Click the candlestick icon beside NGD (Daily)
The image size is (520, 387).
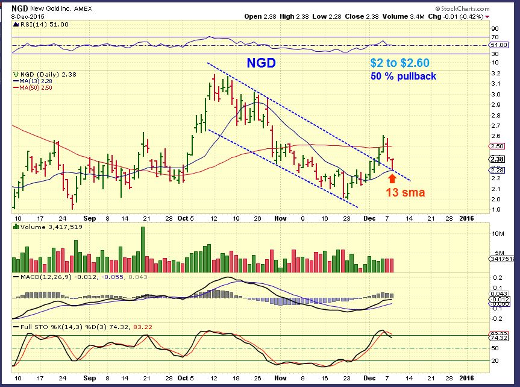[x=16, y=74]
